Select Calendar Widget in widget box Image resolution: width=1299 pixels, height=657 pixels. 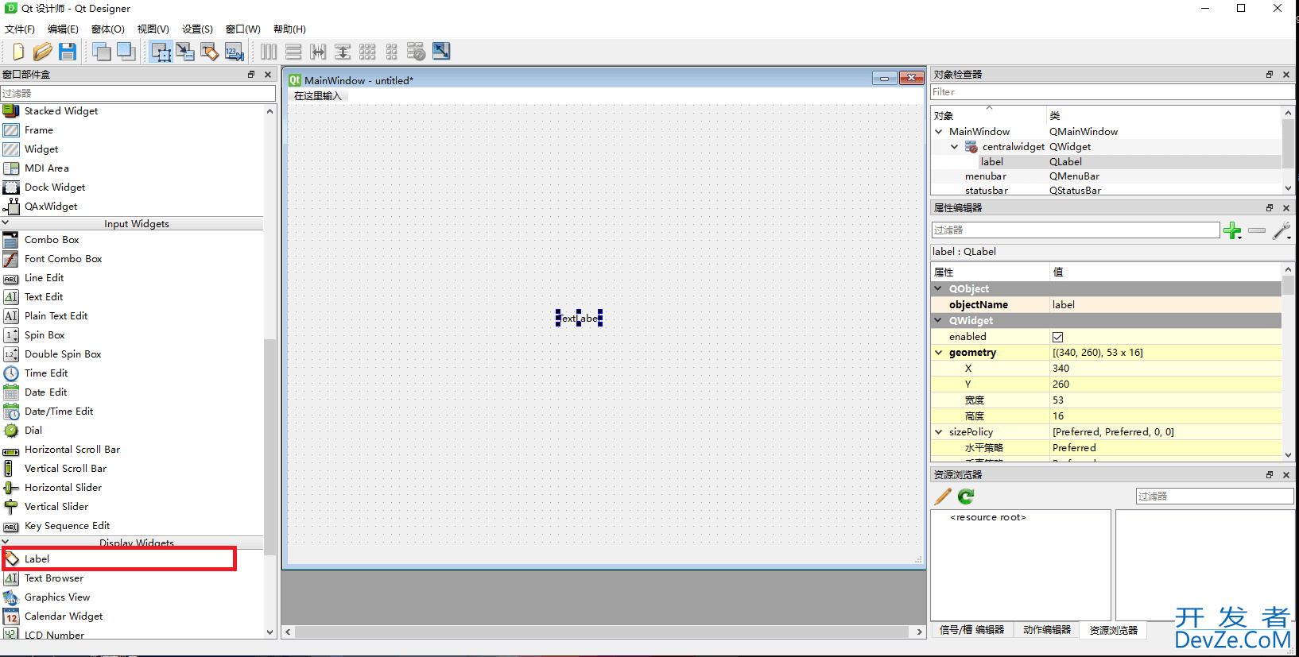pos(132,616)
